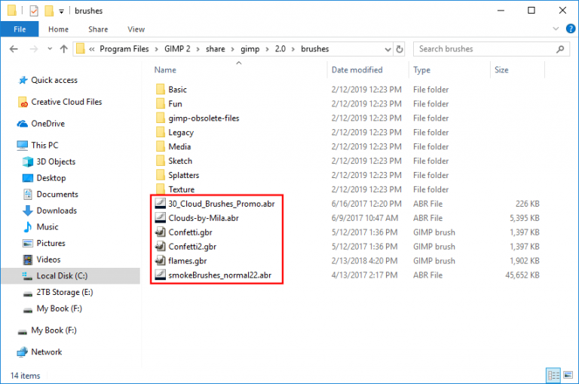The width and height of the screenshot is (579, 384).
Task: Select the Fun folder icon
Action: coord(161,104)
